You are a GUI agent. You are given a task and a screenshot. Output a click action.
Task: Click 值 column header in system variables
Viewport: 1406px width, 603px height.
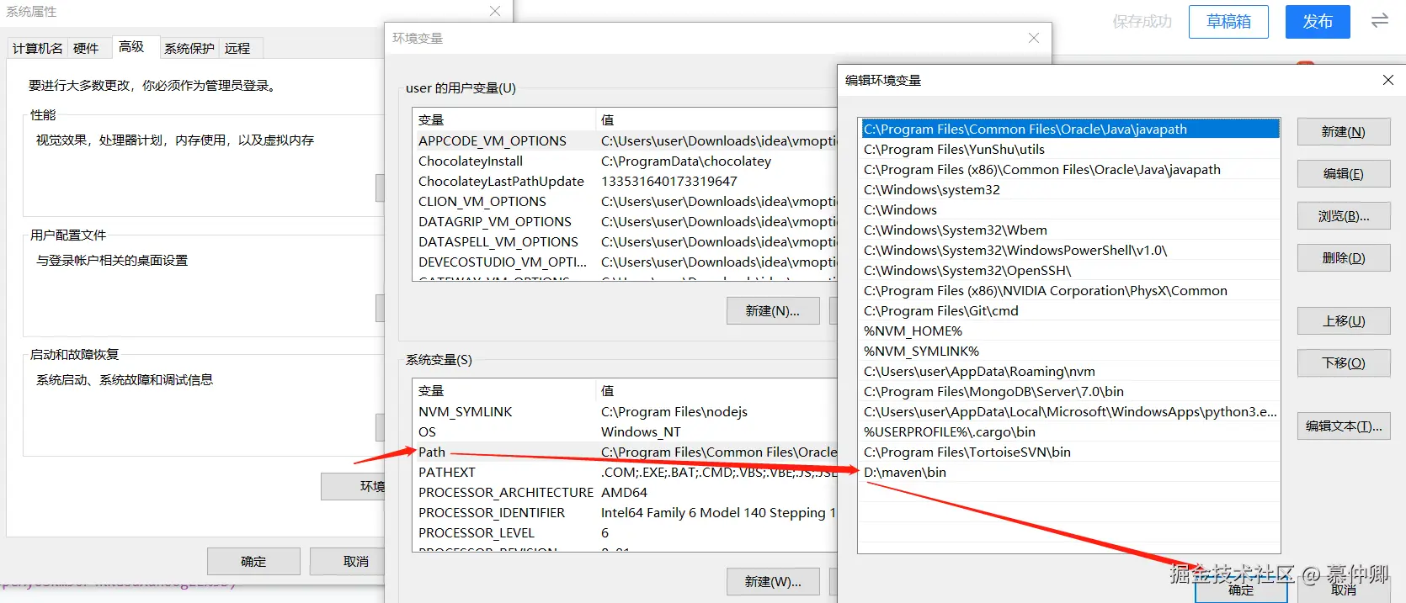tap(716, 390)
